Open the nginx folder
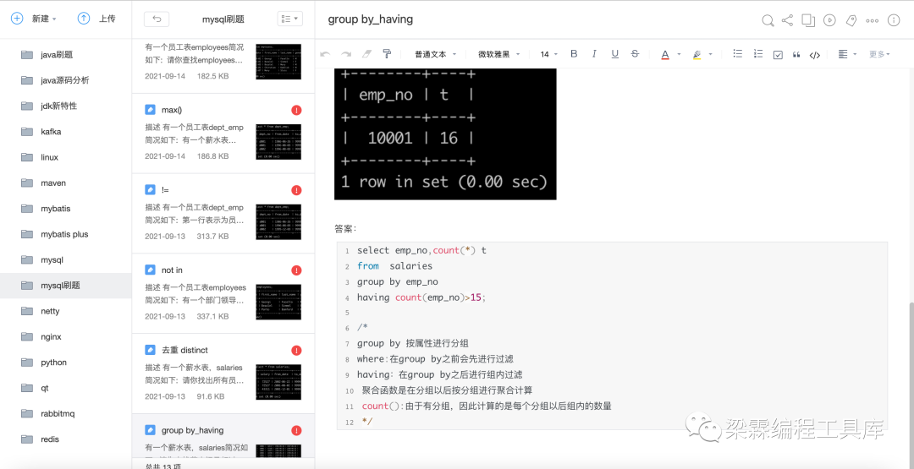This screenshot has width=914, height=469. coord(66,336)
